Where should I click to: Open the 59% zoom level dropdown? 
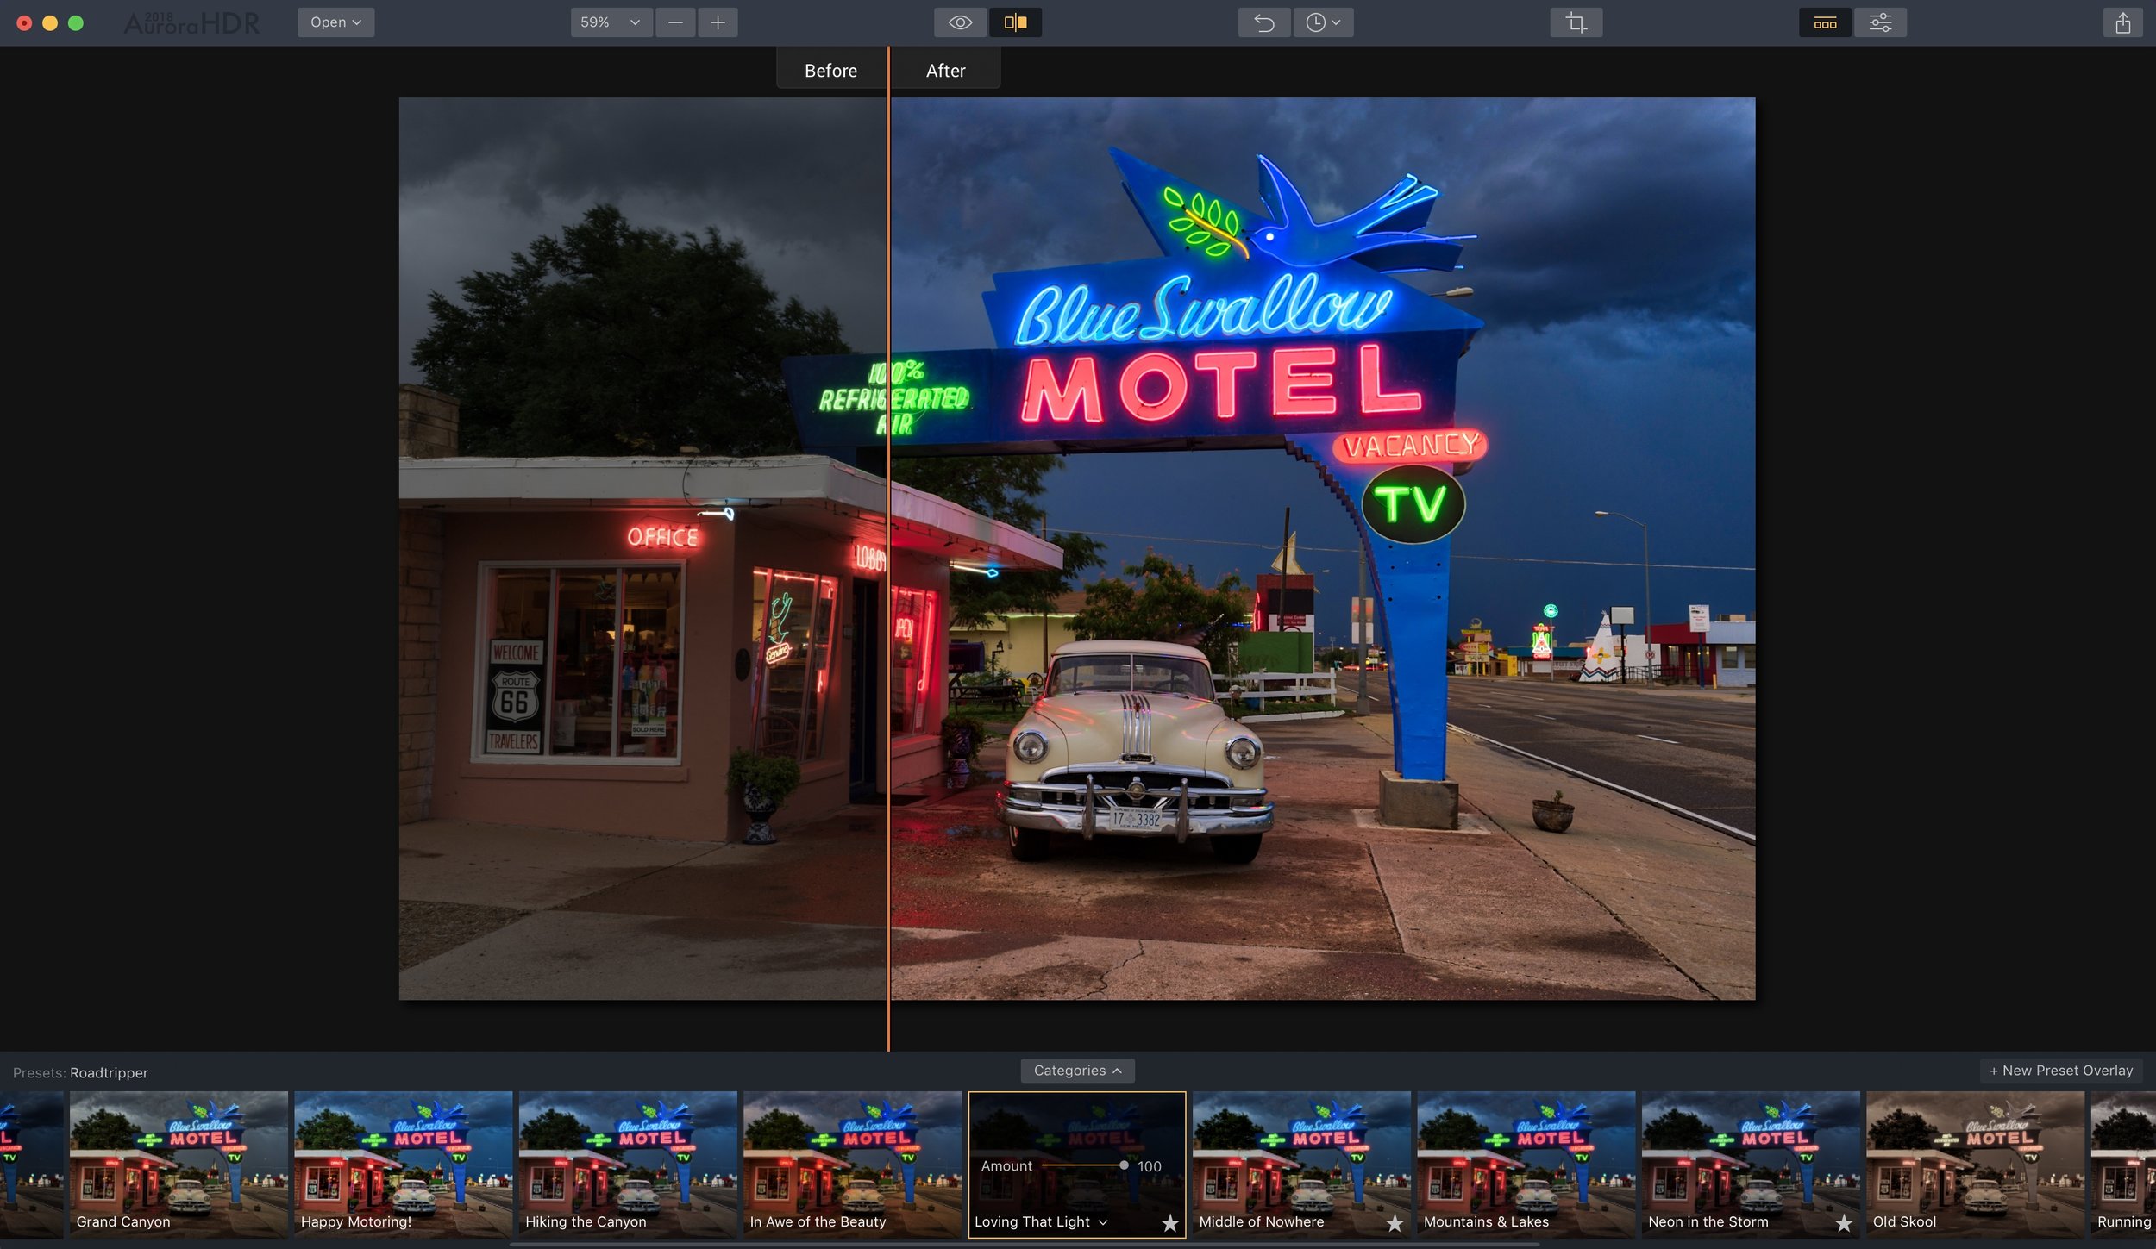[610, 22]
